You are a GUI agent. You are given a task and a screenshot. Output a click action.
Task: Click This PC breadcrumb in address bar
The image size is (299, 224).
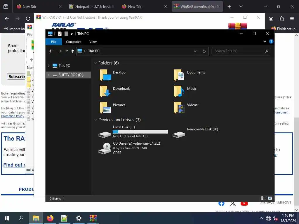(x=94, y=51)
